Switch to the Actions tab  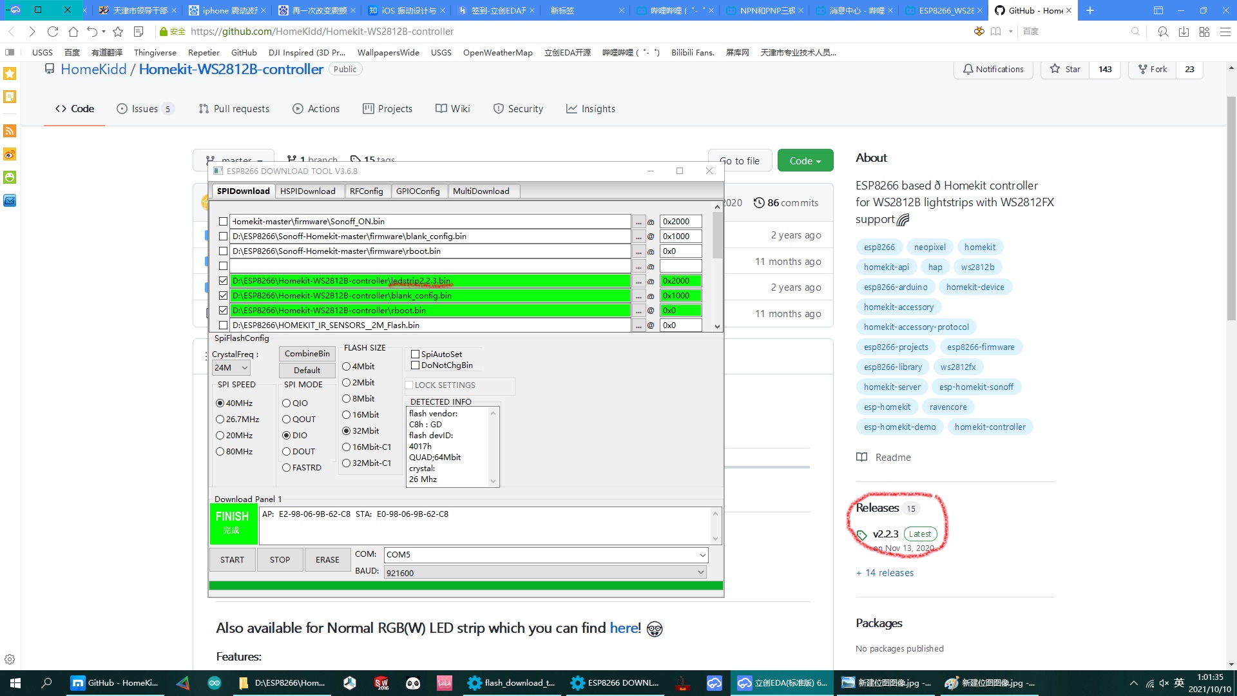(x=316, y=109)
